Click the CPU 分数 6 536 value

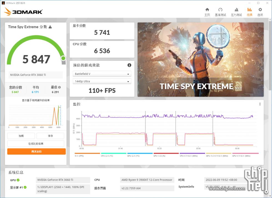tap(102, 51)
